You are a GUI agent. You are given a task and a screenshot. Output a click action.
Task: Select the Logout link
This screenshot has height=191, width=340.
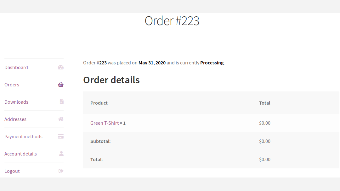click(12, 171)
